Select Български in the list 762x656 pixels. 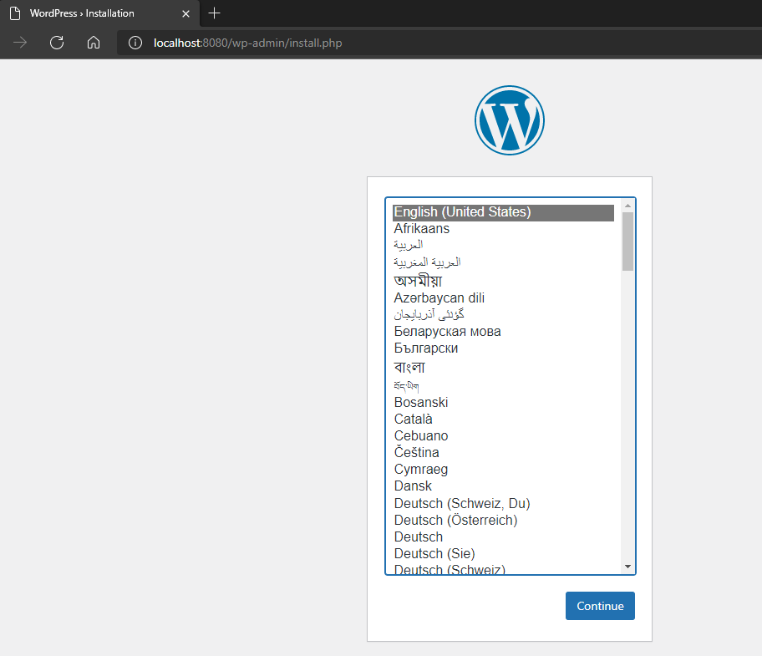(x=503, y=348)
